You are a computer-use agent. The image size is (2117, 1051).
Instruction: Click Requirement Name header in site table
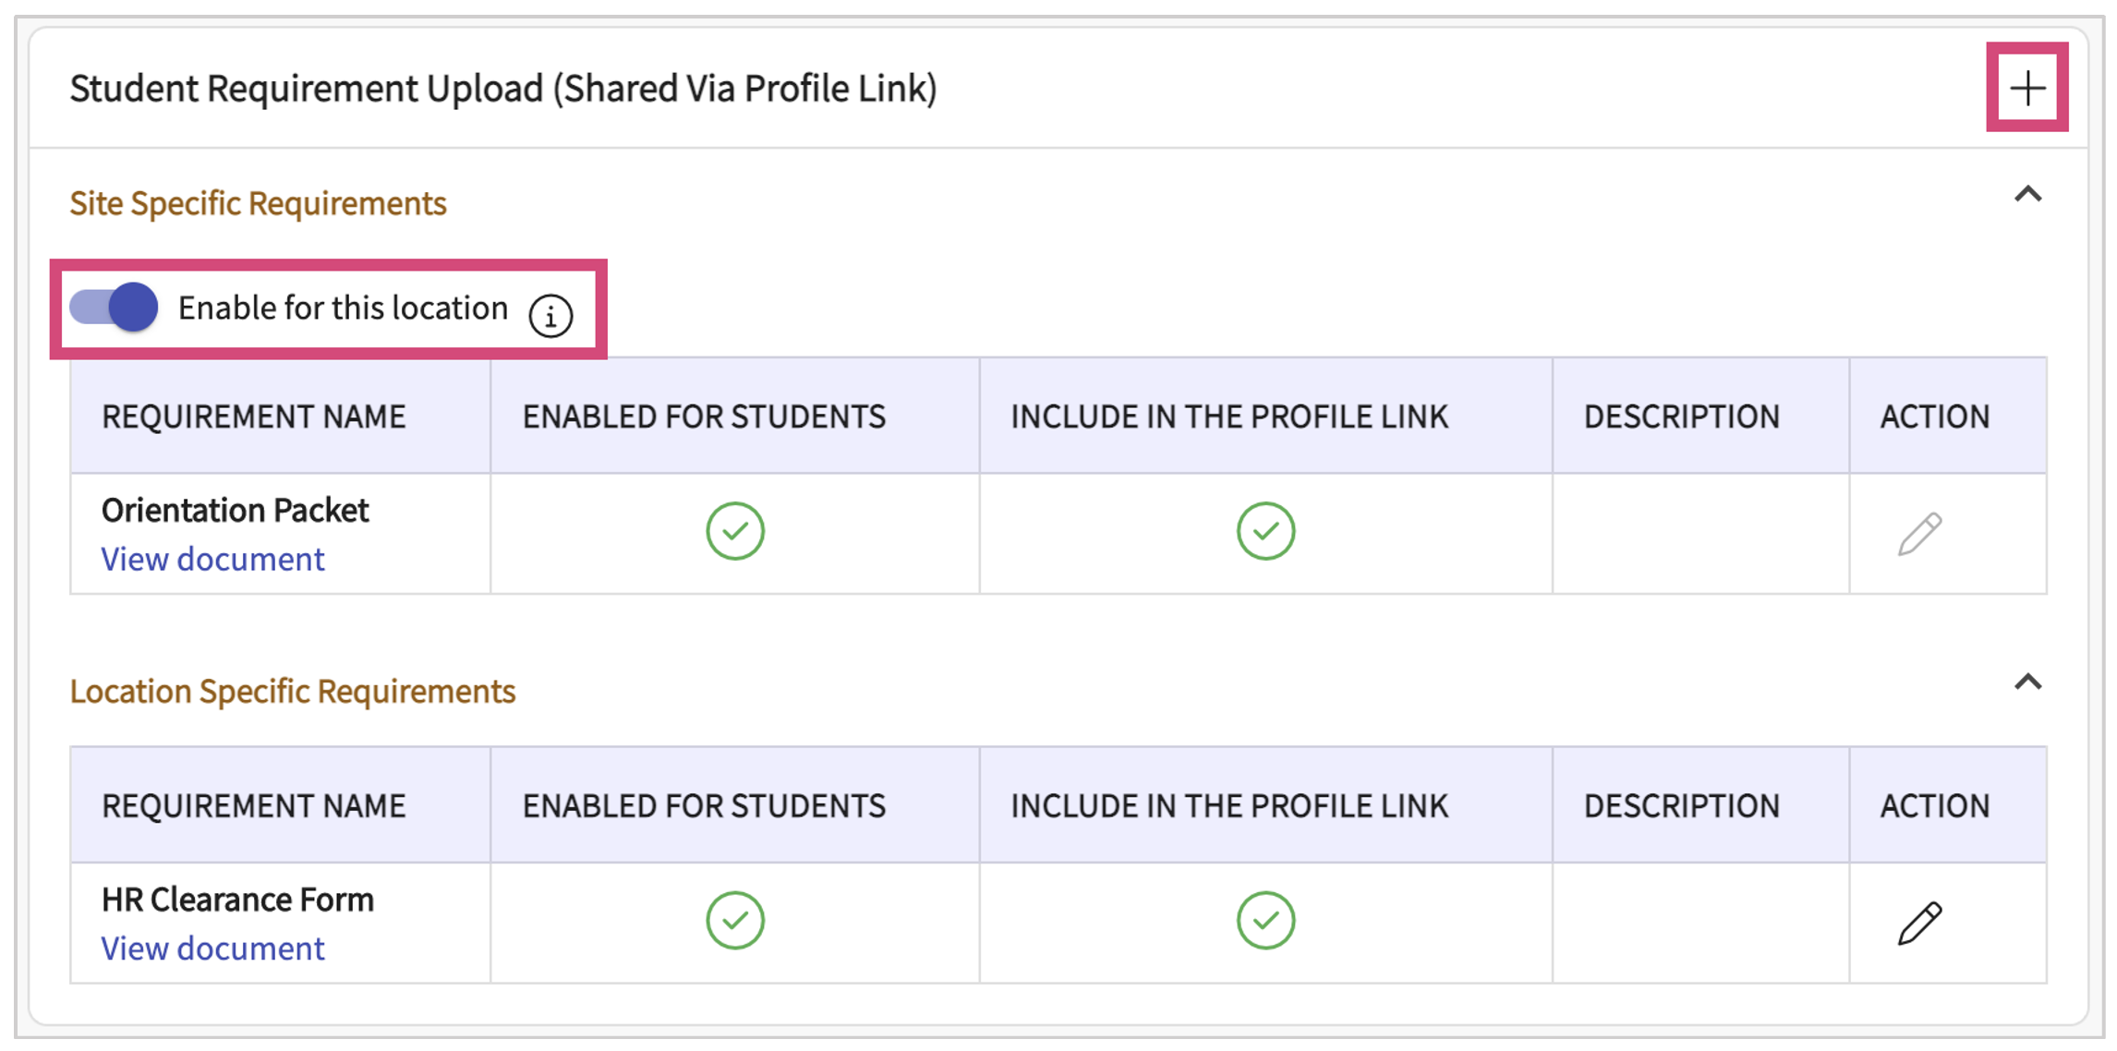click(253, 417)
